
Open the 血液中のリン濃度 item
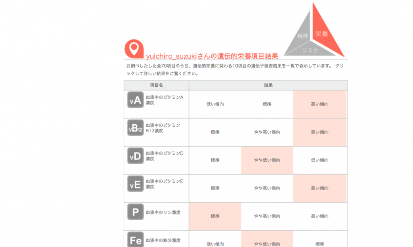[163, 212]
